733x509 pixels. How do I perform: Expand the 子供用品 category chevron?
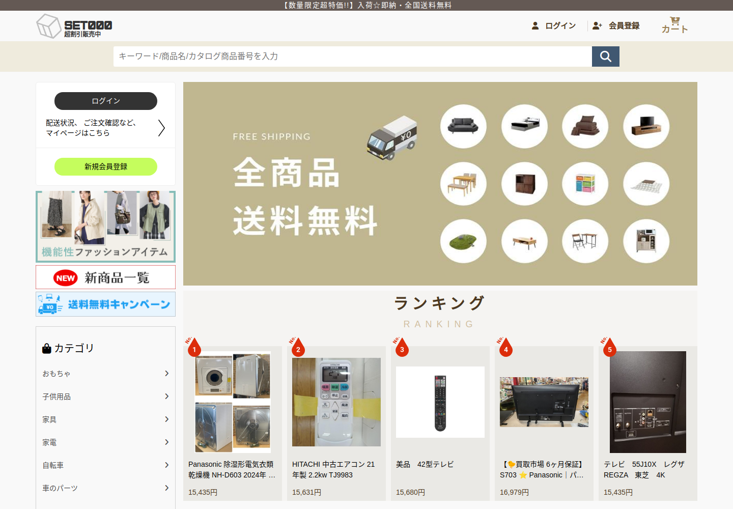pos(166,397)
